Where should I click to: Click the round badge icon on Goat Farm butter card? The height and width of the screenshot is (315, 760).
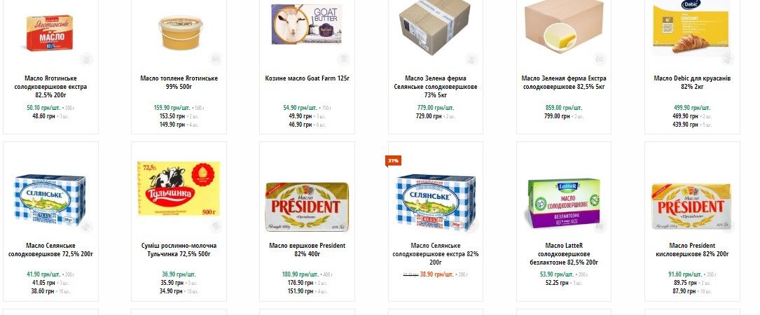tap(344, 59)
